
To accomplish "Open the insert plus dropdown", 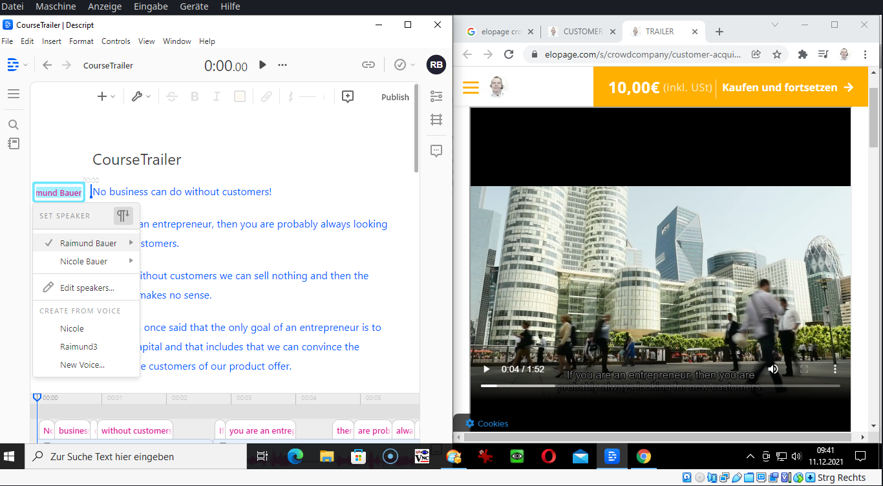I will pos(105,96).
